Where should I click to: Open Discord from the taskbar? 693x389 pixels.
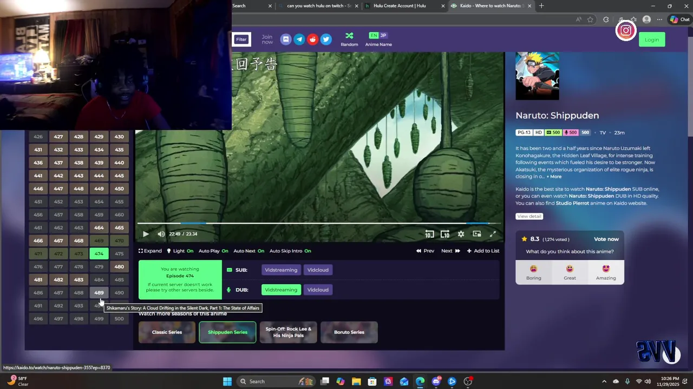point(436,381)
